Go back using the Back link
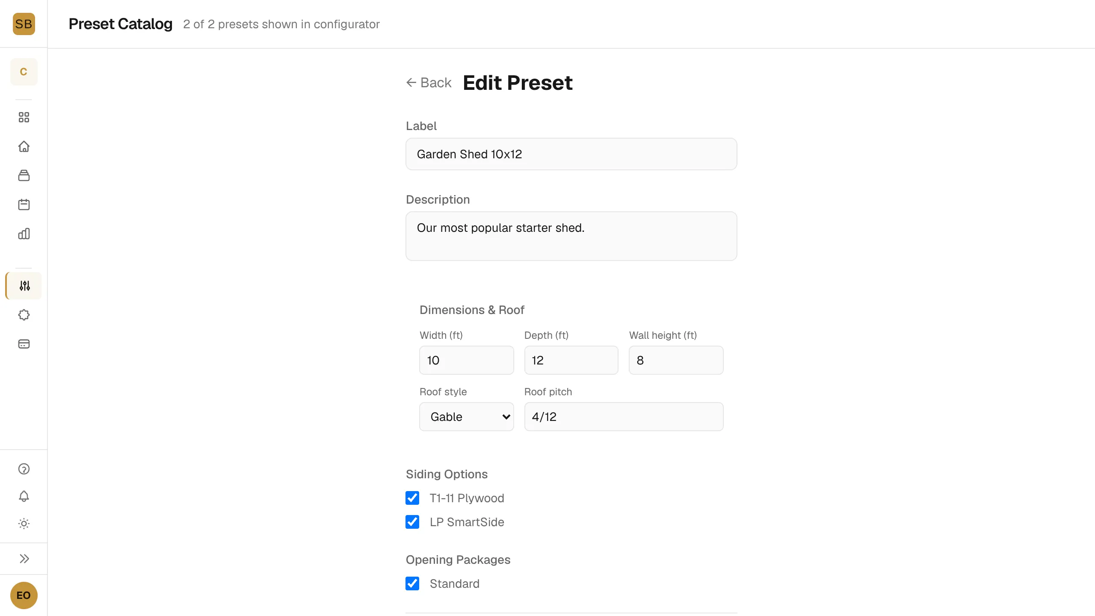This screenshot has height=616, width=1095. (x=429, y=83)
